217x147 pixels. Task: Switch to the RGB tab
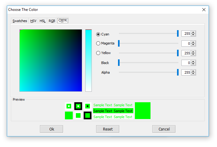point(52,21)
